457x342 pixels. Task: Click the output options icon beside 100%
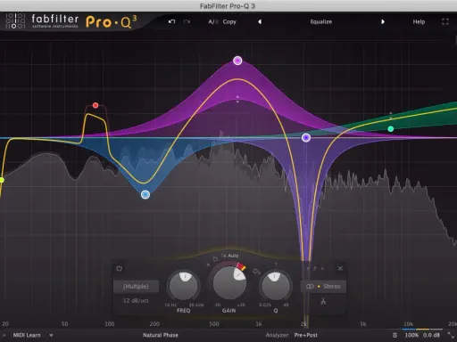click(395, 336)
